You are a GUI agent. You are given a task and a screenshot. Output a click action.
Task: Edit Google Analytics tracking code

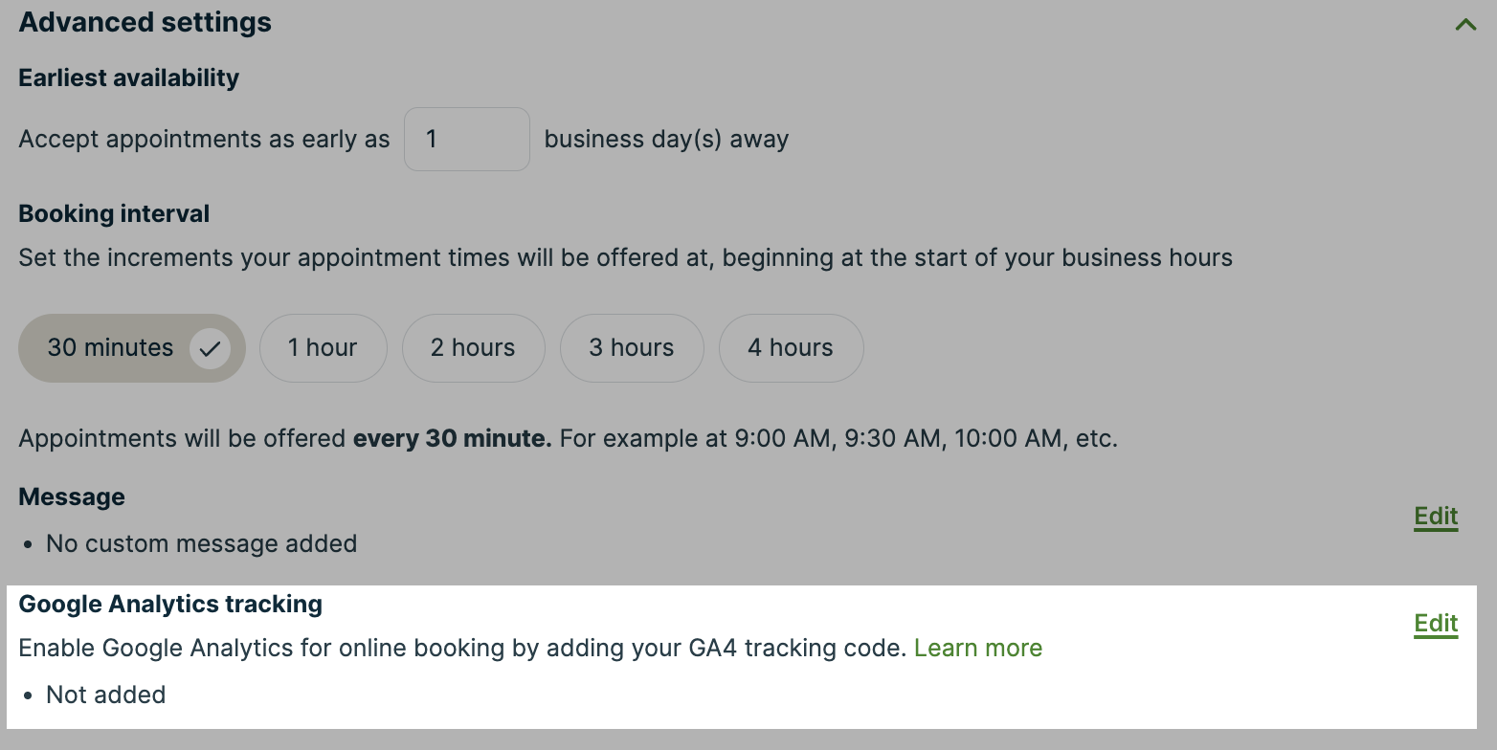[x=1436, y=624]
